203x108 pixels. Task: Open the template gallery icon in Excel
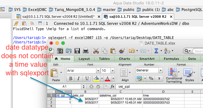click(x=60, y=51)
